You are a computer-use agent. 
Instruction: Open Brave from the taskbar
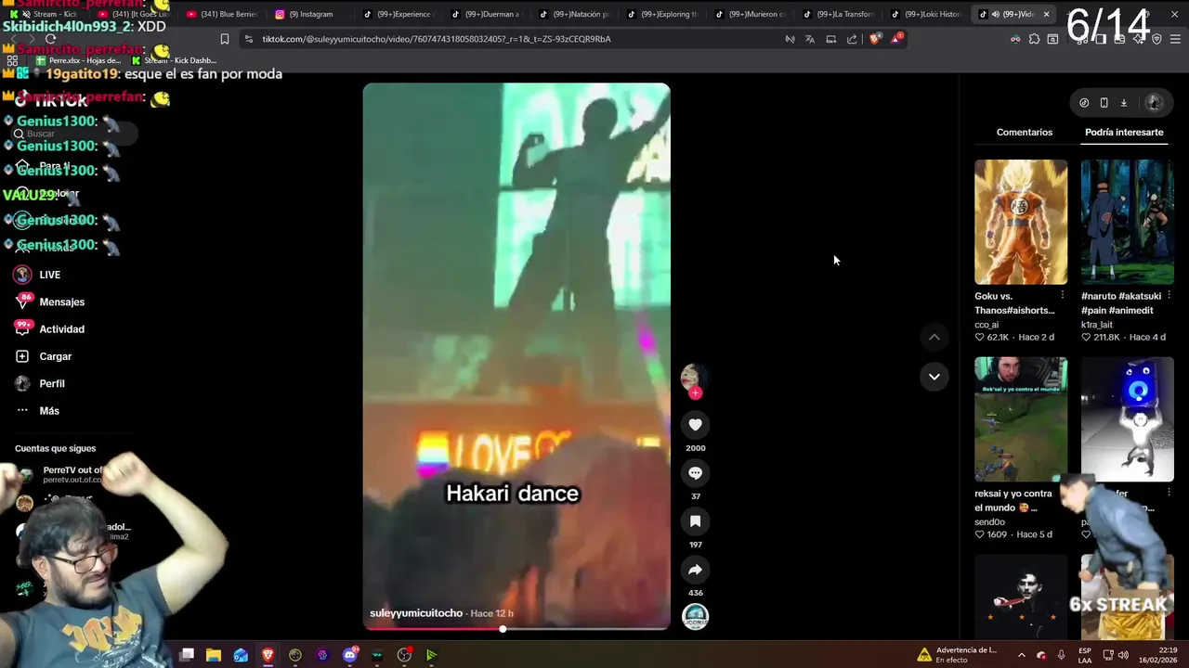click(x=268, y=655)
